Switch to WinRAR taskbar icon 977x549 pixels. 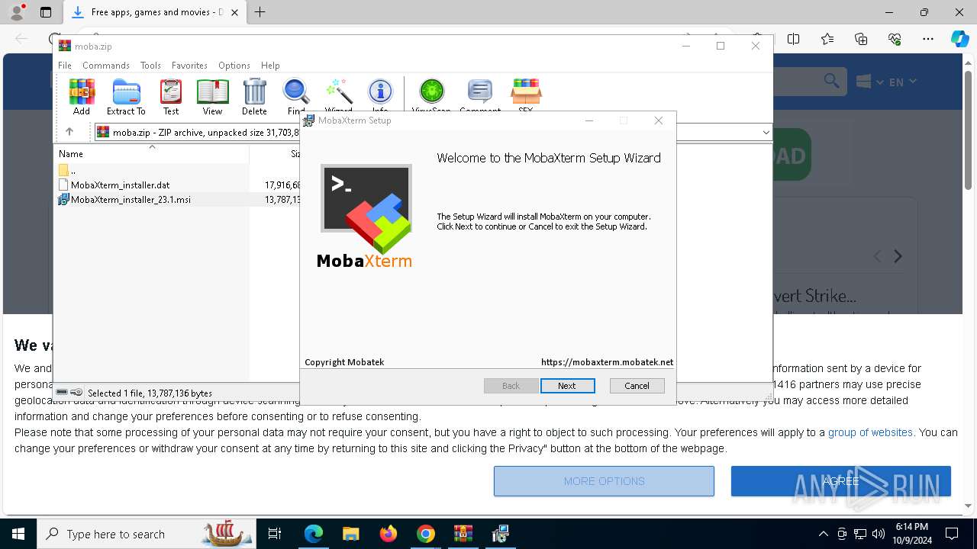point(463,534)
